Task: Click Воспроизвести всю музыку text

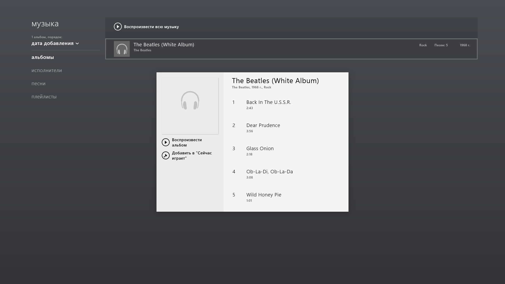Action: coord(151,27)
